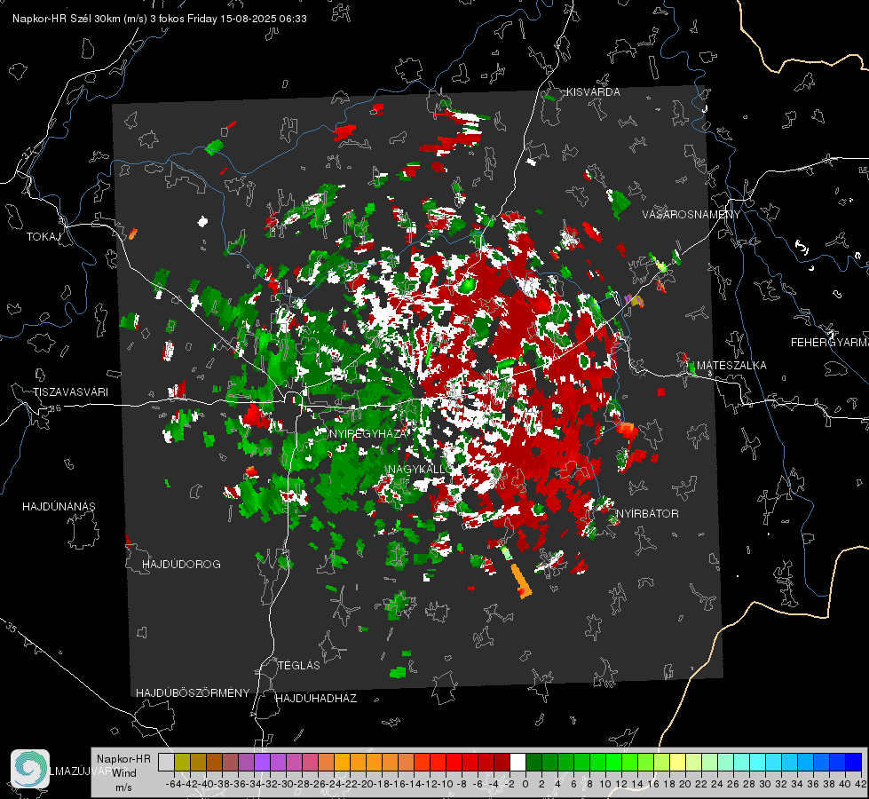The height and width of the screenshot is (799, 869).
Task: Click the legend value label 0
Action: [525, 784]
